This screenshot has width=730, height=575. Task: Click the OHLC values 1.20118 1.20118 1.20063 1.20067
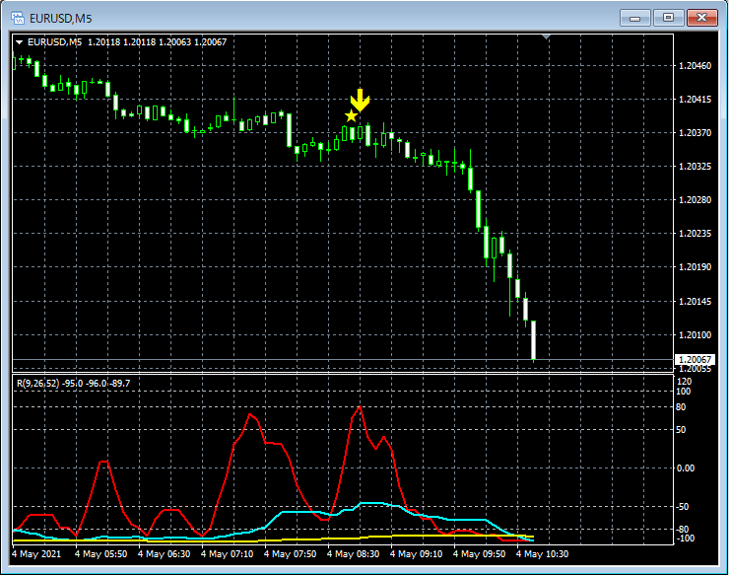[157, 42]
